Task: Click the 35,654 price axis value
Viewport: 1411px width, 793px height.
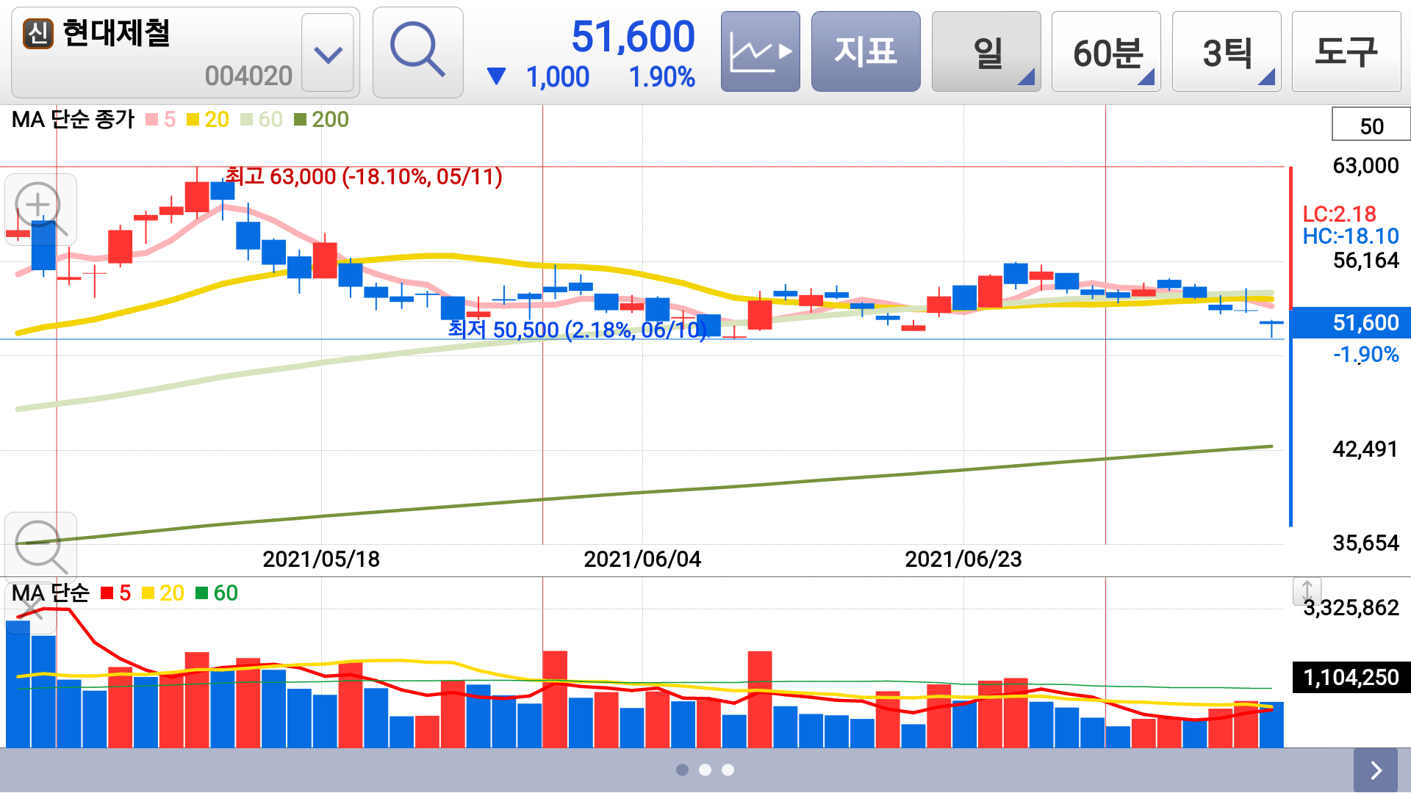Action: point(1365,543)
